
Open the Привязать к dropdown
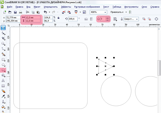126,12
